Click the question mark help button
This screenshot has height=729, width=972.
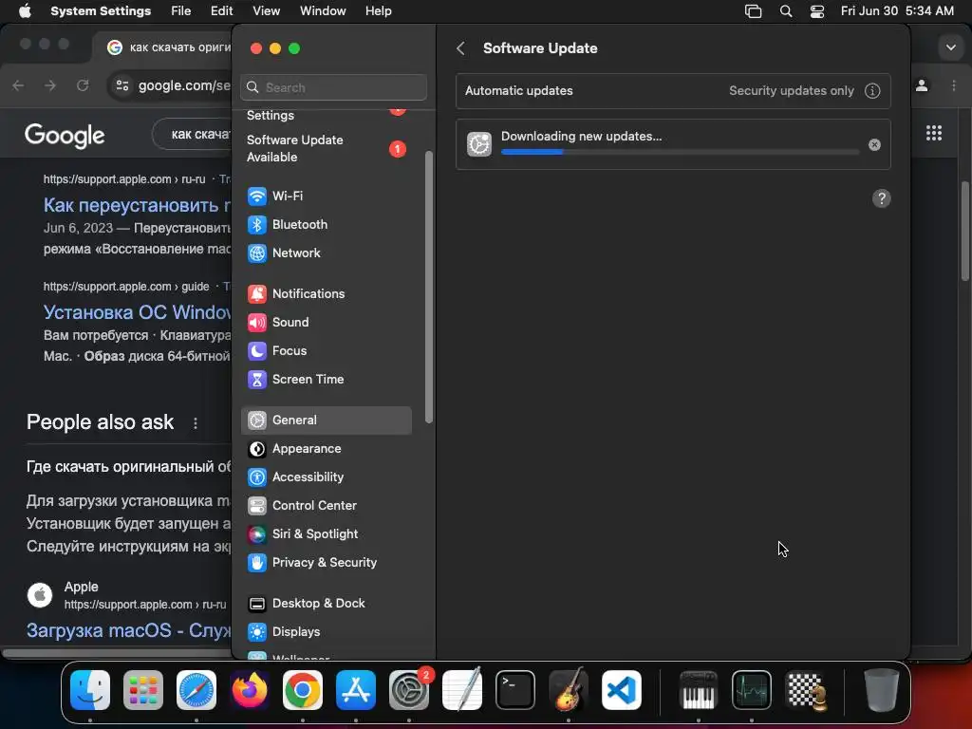pyautogui.click(x=881, y=198)
